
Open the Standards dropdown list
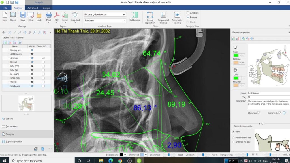(125, 20)
